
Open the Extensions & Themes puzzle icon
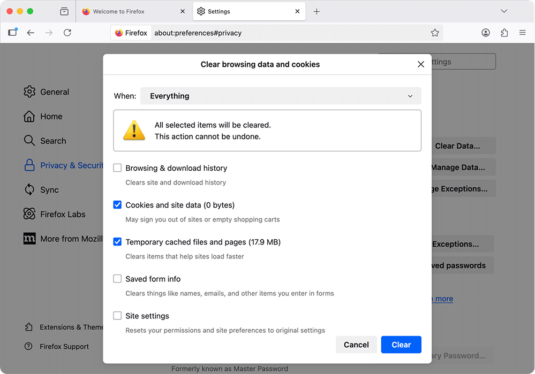29,327
